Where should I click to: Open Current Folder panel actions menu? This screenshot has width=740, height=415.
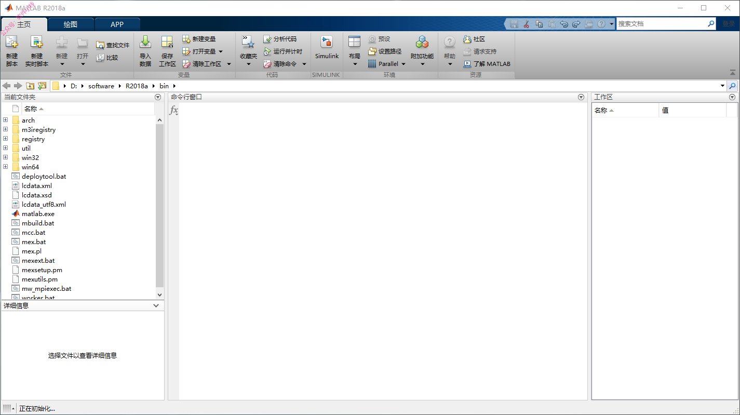tap(158, 97)
